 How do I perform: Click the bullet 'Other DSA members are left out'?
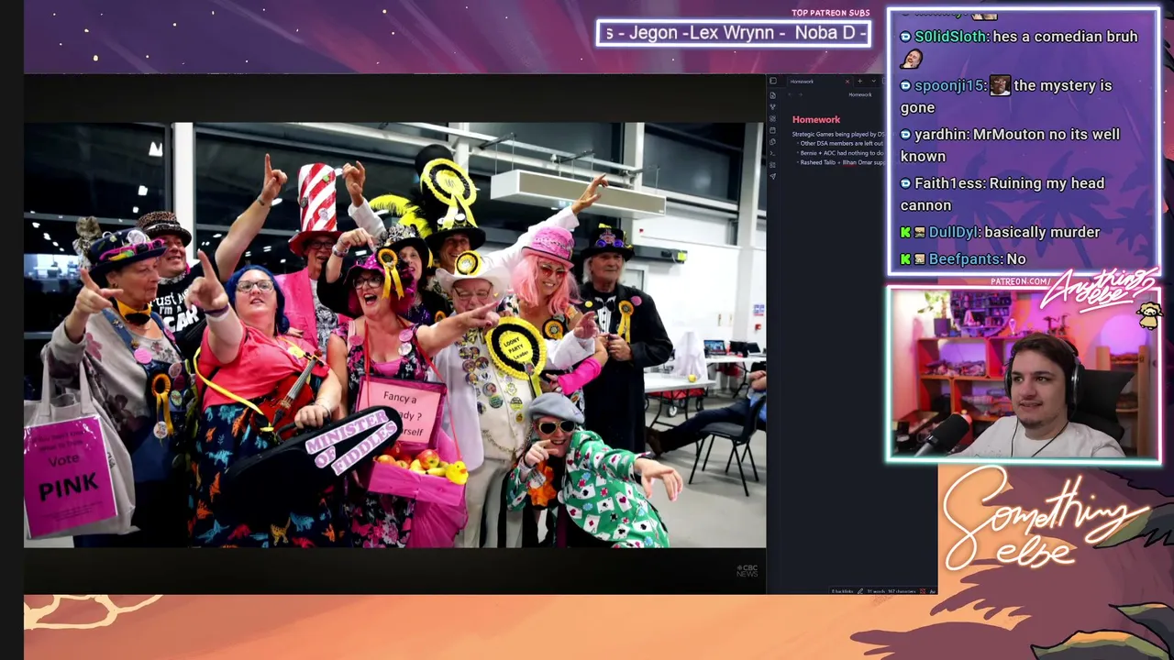[841, 144]
